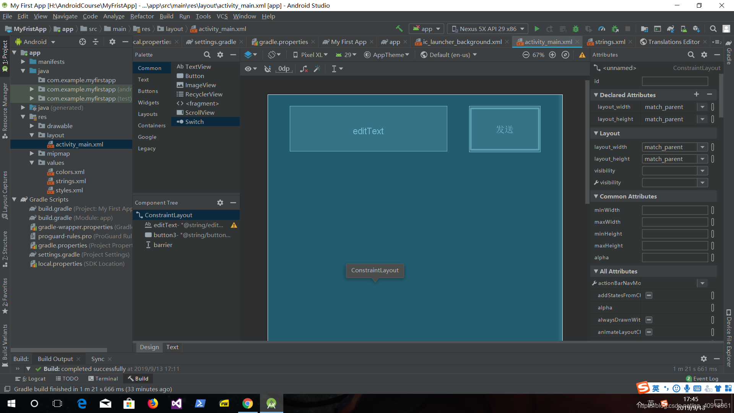
Task: Select Switch widget in palette
Action: point(205,122)
